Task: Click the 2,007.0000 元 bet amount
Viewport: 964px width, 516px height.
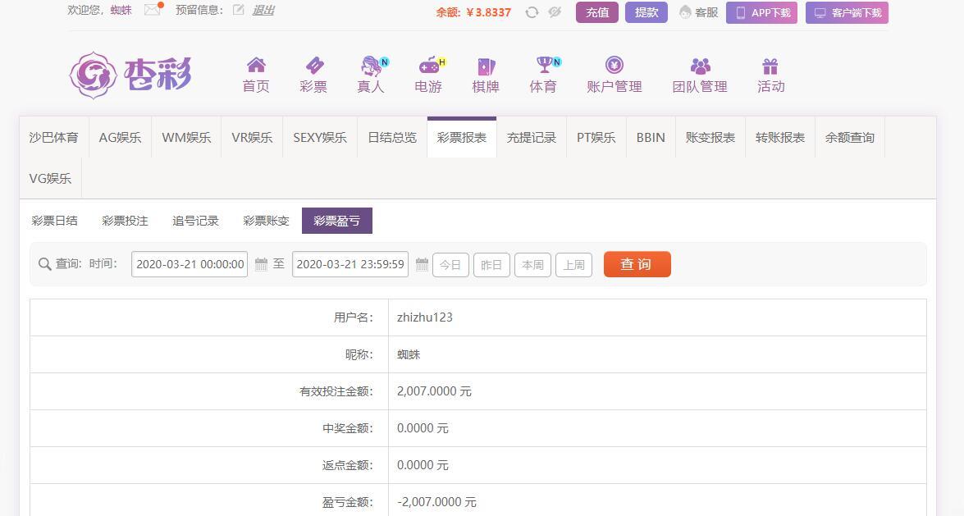Action: [x=434, y=391]
